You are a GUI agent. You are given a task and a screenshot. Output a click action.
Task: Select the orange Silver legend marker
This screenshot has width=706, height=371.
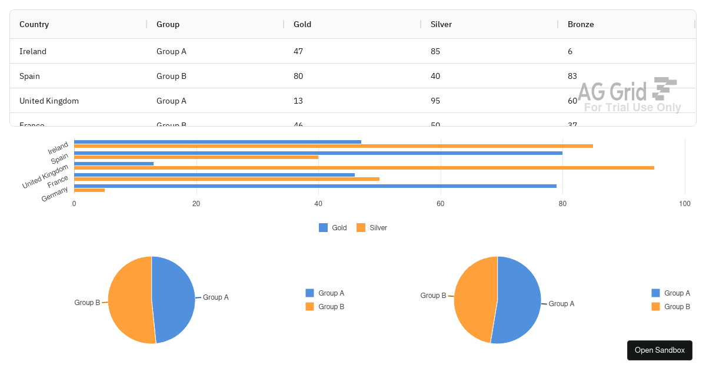pos(361,228)
